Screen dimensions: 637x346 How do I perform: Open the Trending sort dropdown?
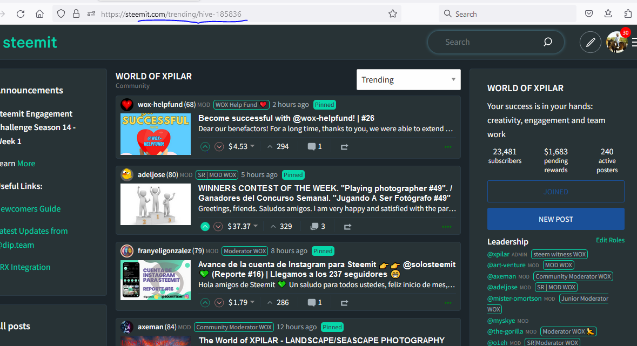click(408, 79)
